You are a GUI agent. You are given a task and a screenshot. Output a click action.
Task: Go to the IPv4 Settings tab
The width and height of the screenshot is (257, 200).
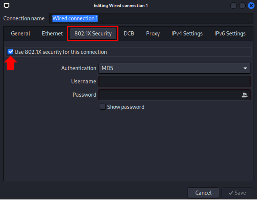pos(187,33)
